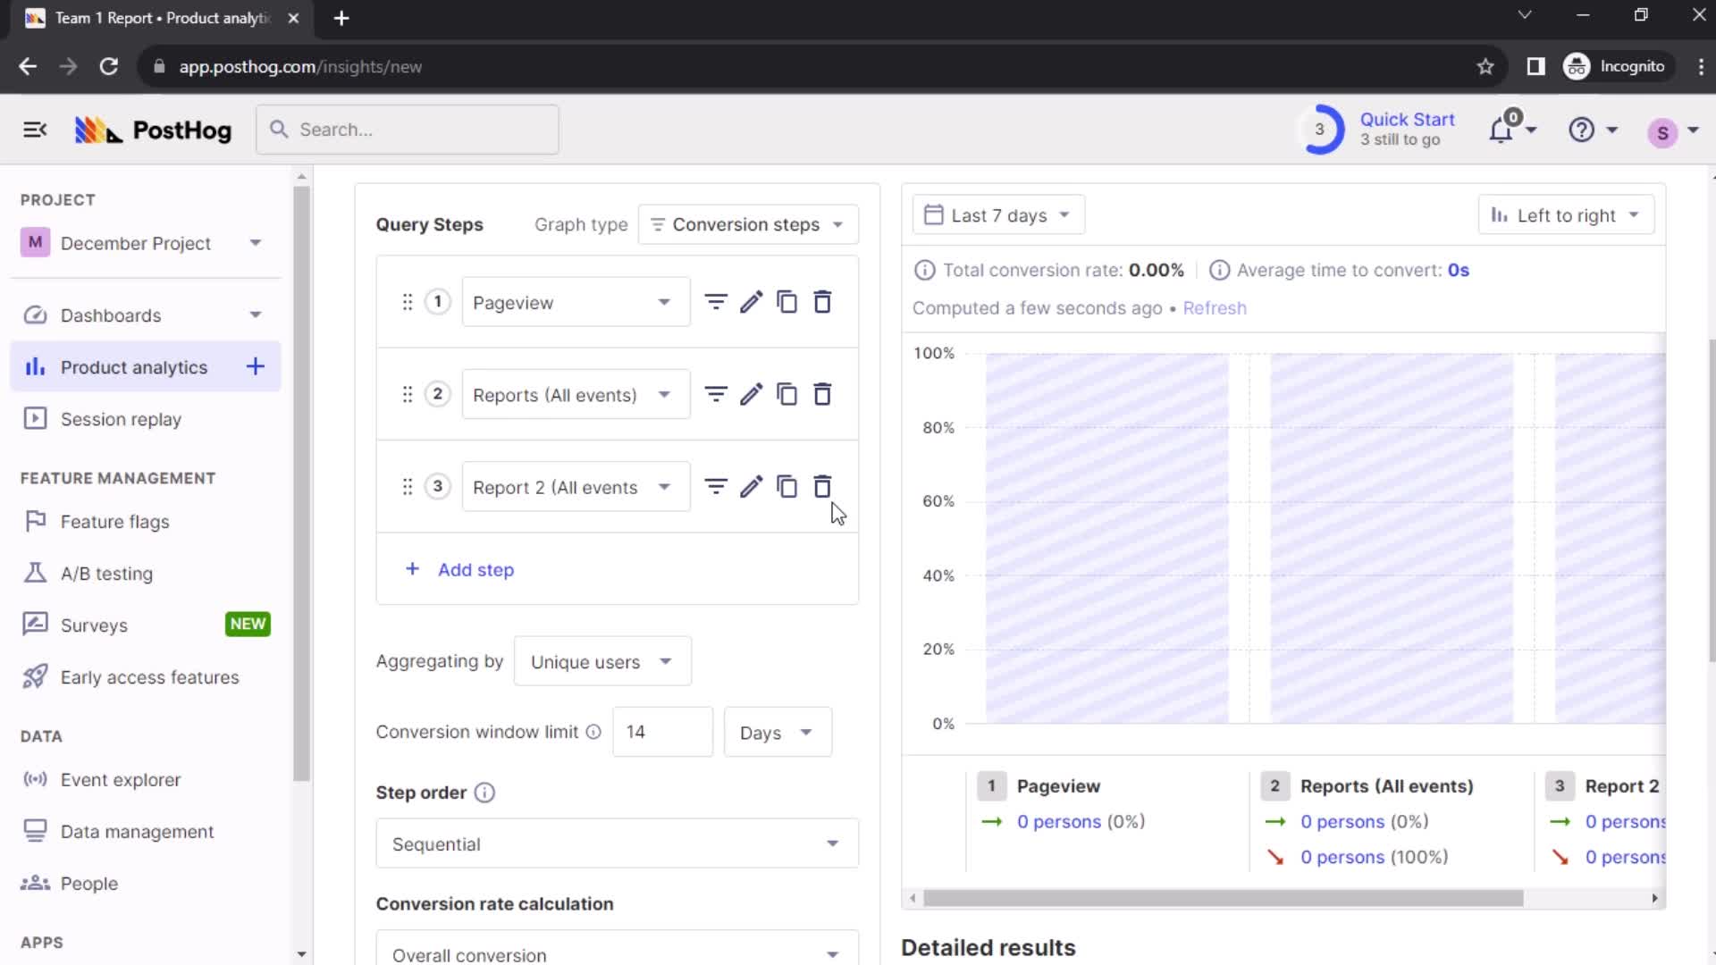
Task: Edit the Conversion window limit input field
Action: pos(663,733)
